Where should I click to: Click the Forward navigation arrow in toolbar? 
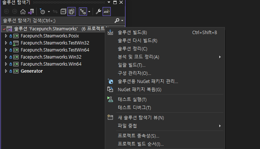[14, 11]
